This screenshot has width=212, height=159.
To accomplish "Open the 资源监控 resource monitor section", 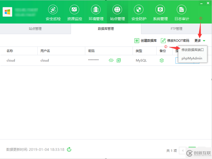I will [x=74, y=13].
